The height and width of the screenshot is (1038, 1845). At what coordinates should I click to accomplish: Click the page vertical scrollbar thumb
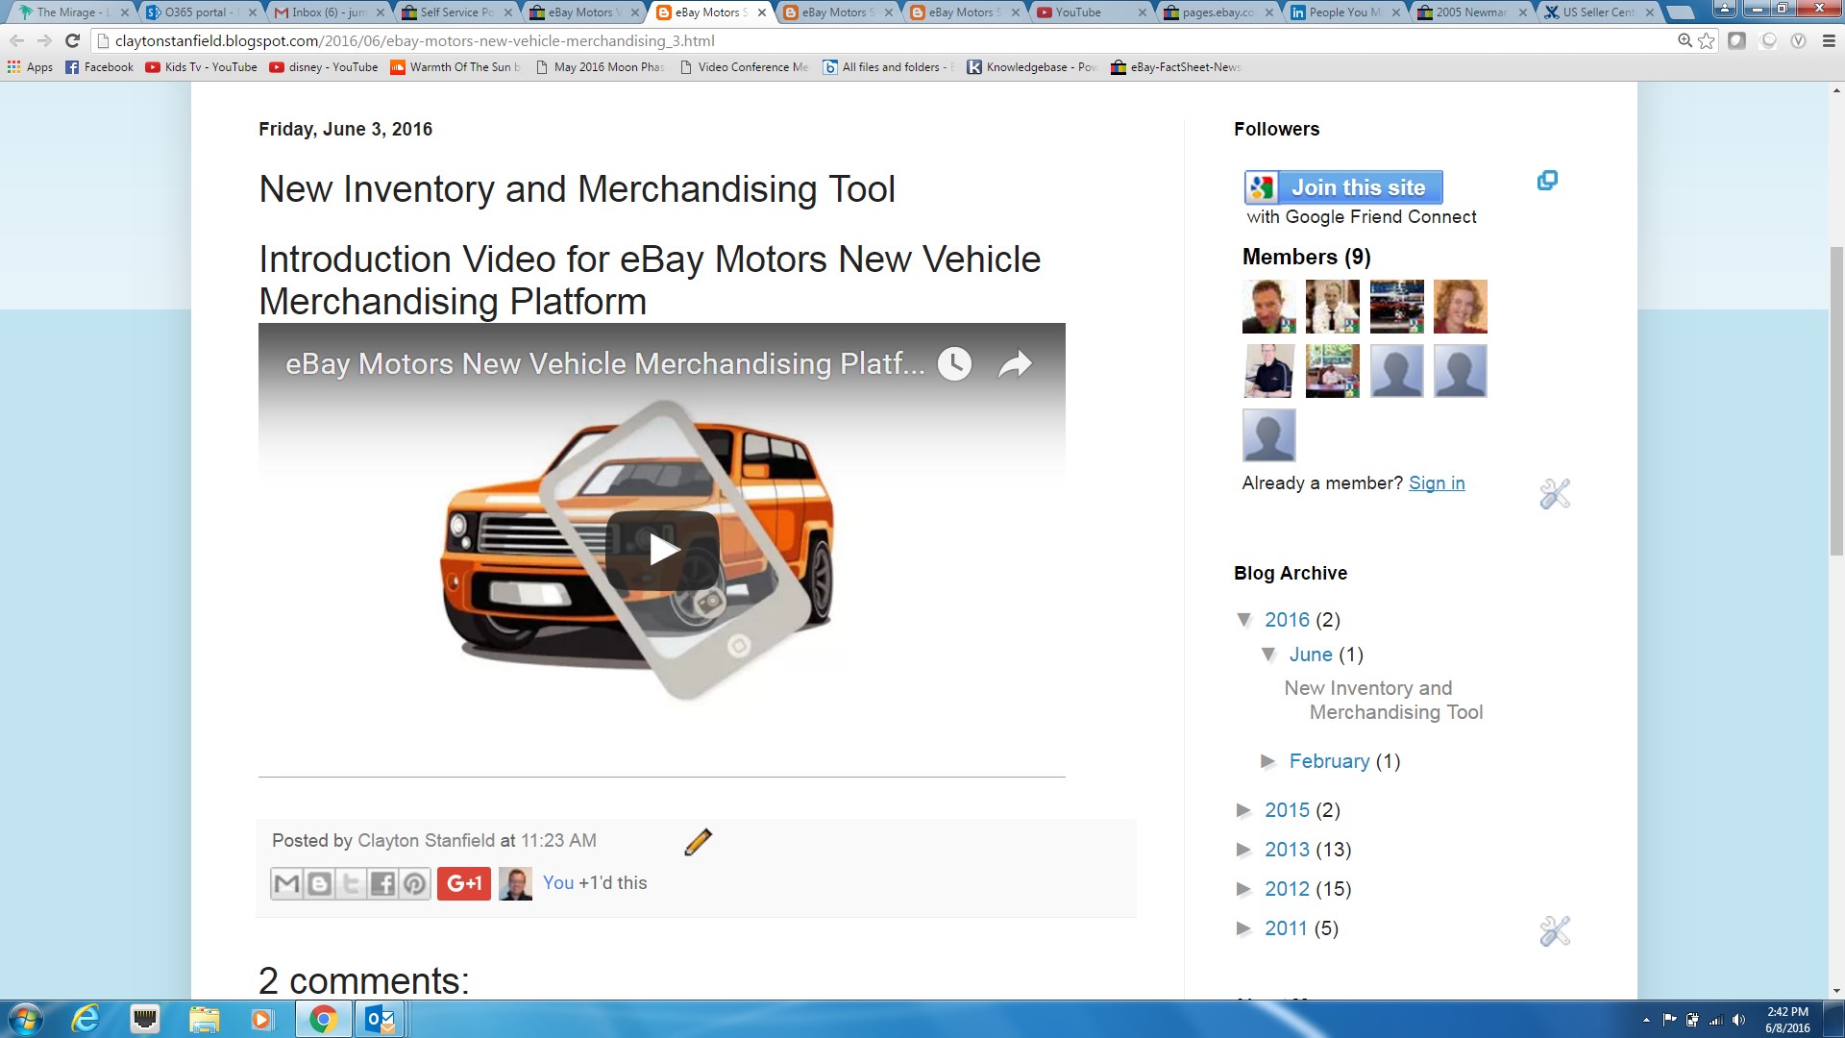click(1836, 401)
